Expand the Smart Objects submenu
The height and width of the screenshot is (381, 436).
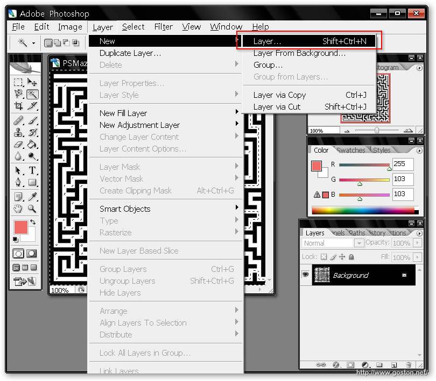(166, 209)
